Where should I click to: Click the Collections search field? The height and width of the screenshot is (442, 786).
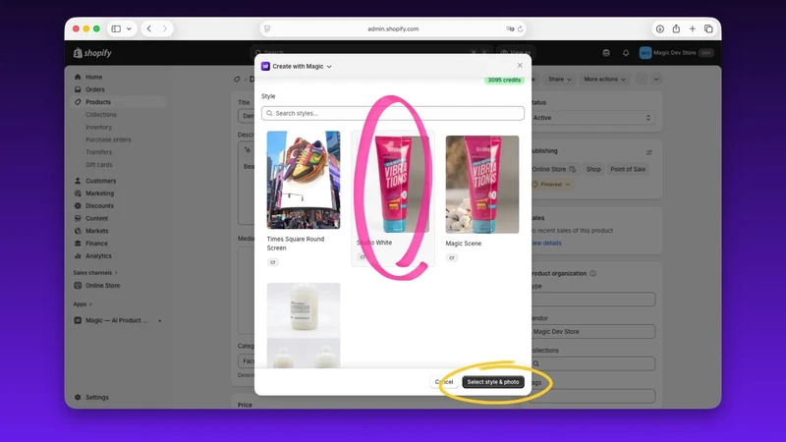592,363
